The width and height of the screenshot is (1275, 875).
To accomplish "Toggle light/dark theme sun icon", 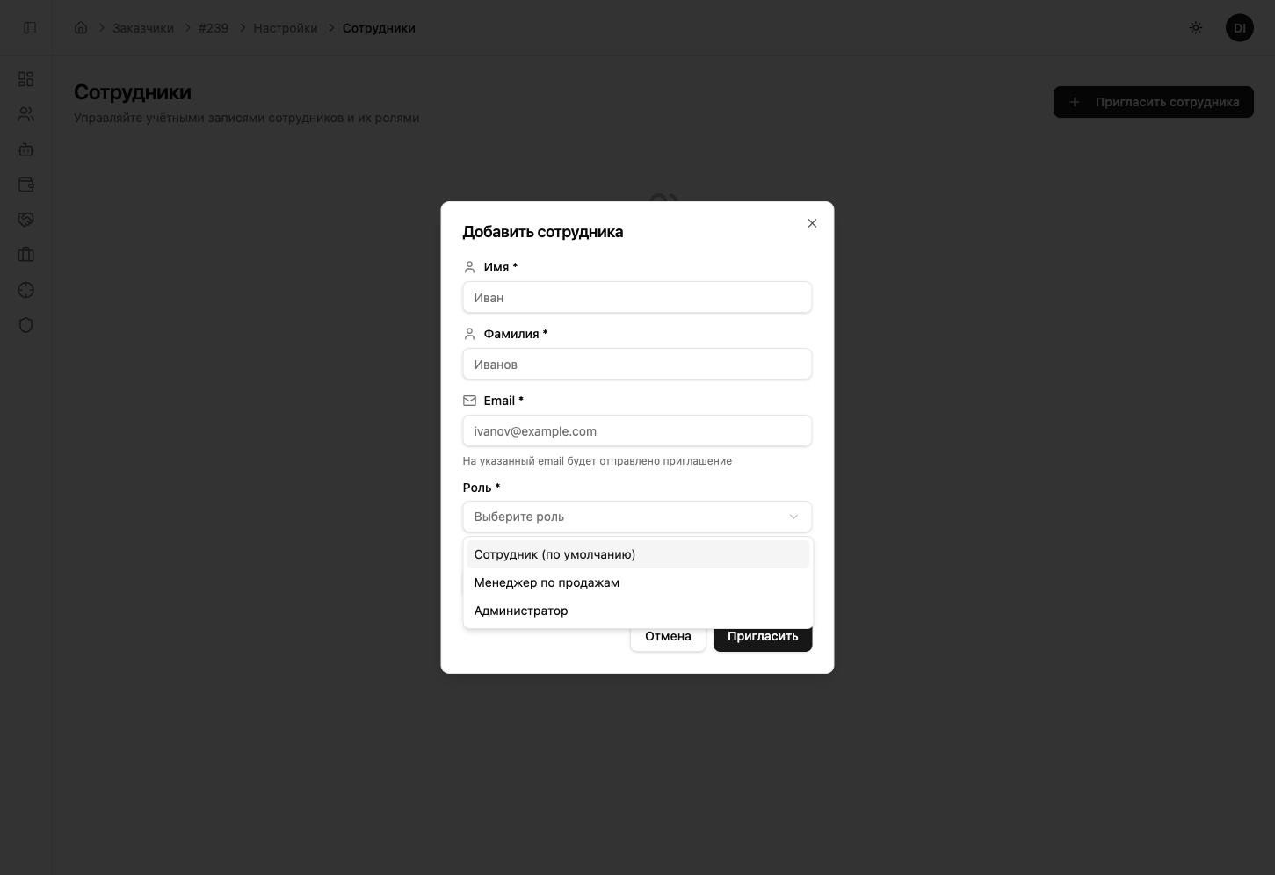I will [1196, 28].
